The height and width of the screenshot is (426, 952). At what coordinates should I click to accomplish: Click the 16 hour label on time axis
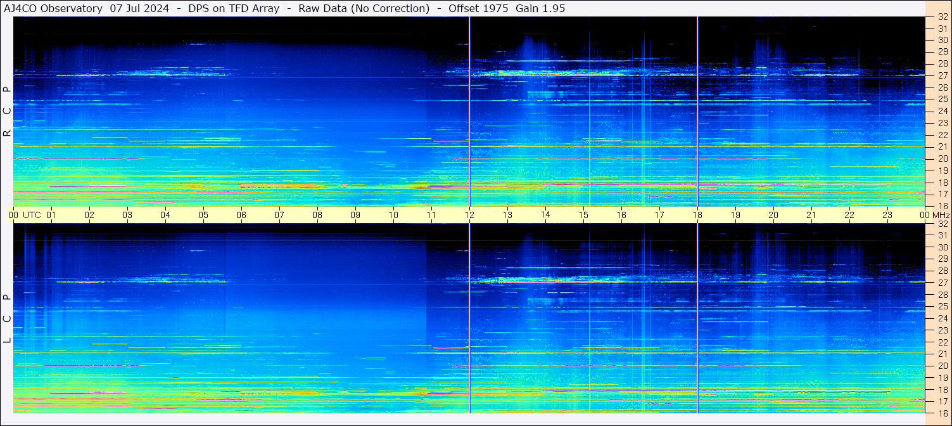pos(621,215)
